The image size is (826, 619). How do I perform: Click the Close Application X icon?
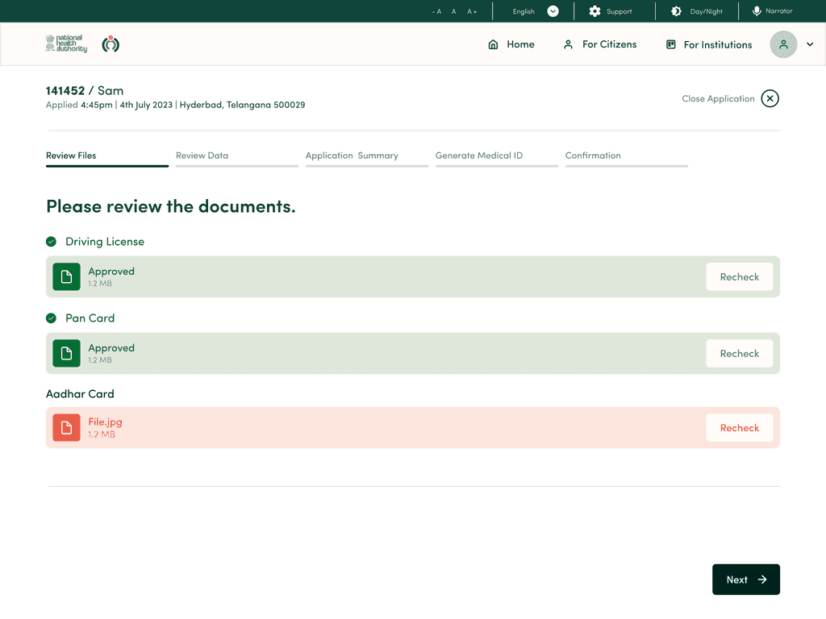click(770, 98)
